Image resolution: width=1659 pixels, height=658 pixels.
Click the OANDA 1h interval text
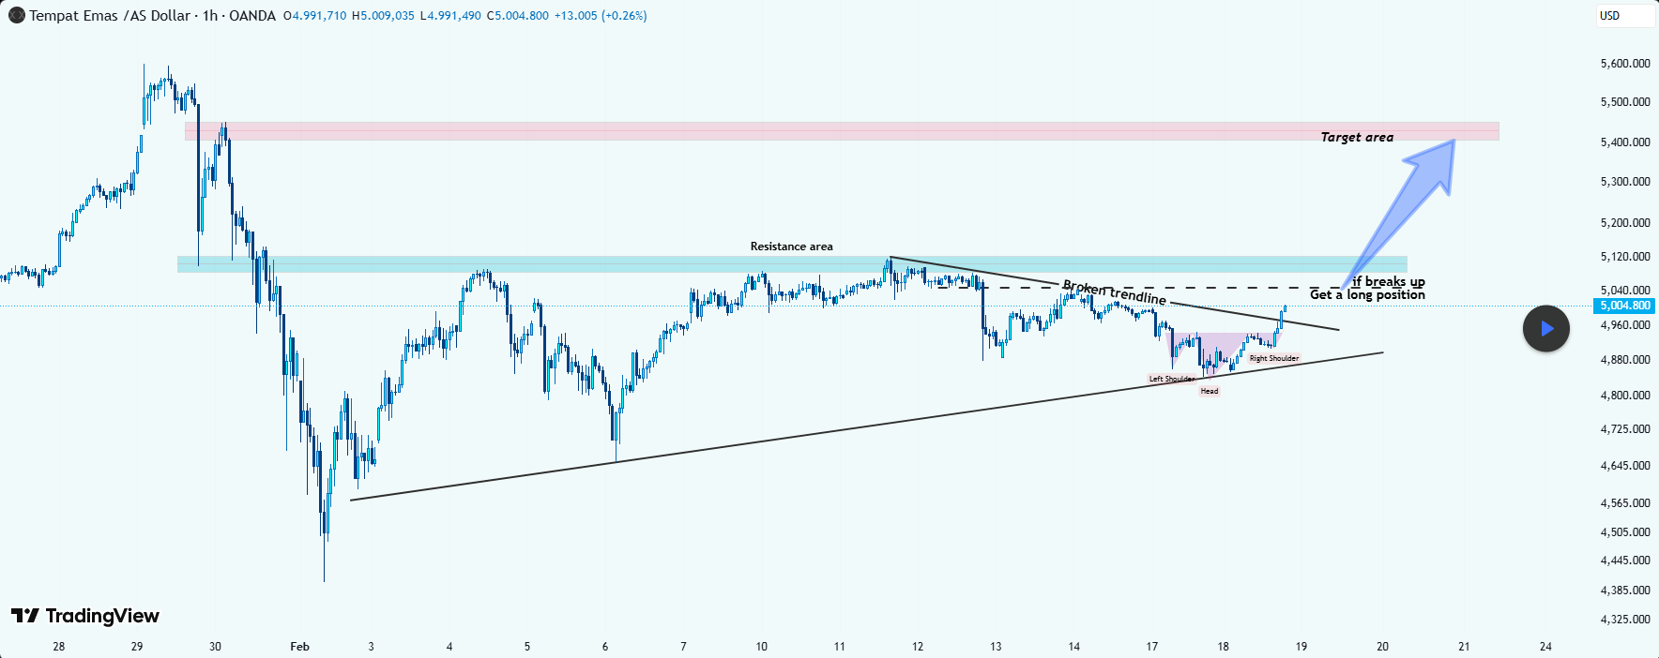coord(239,16)
